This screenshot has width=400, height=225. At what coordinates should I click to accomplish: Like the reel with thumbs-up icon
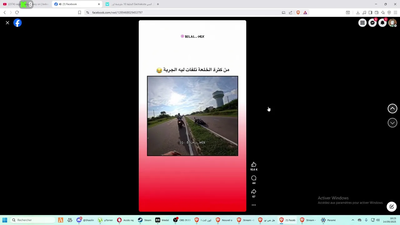[254, 164]
